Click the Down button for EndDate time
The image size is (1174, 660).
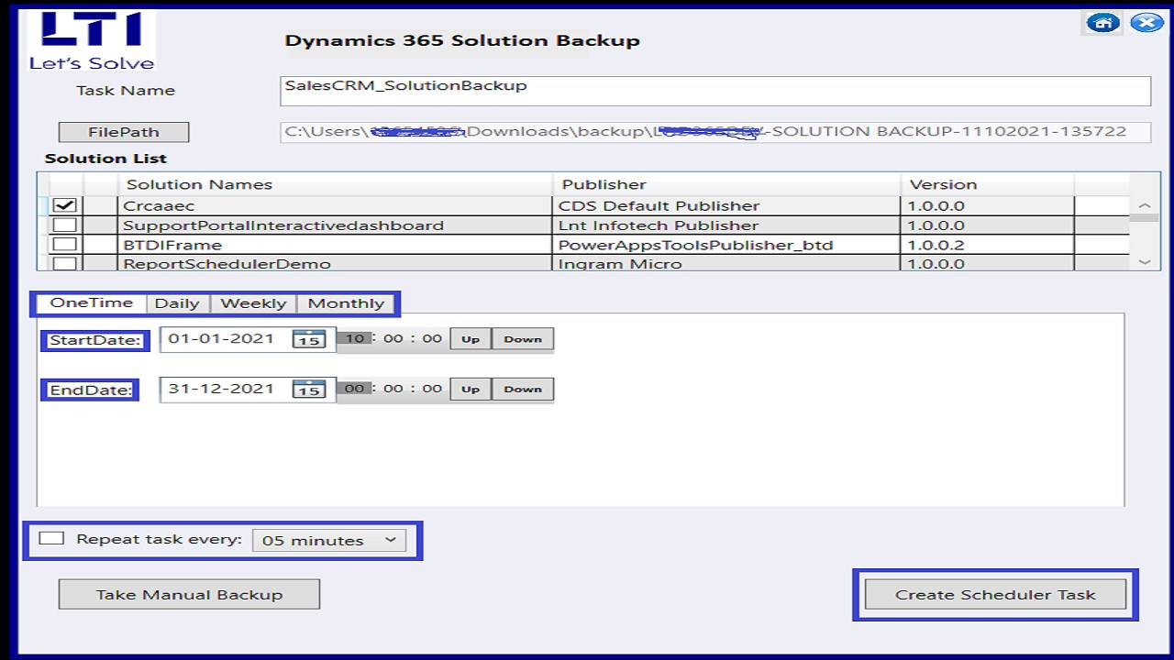(x=523, y=389)
